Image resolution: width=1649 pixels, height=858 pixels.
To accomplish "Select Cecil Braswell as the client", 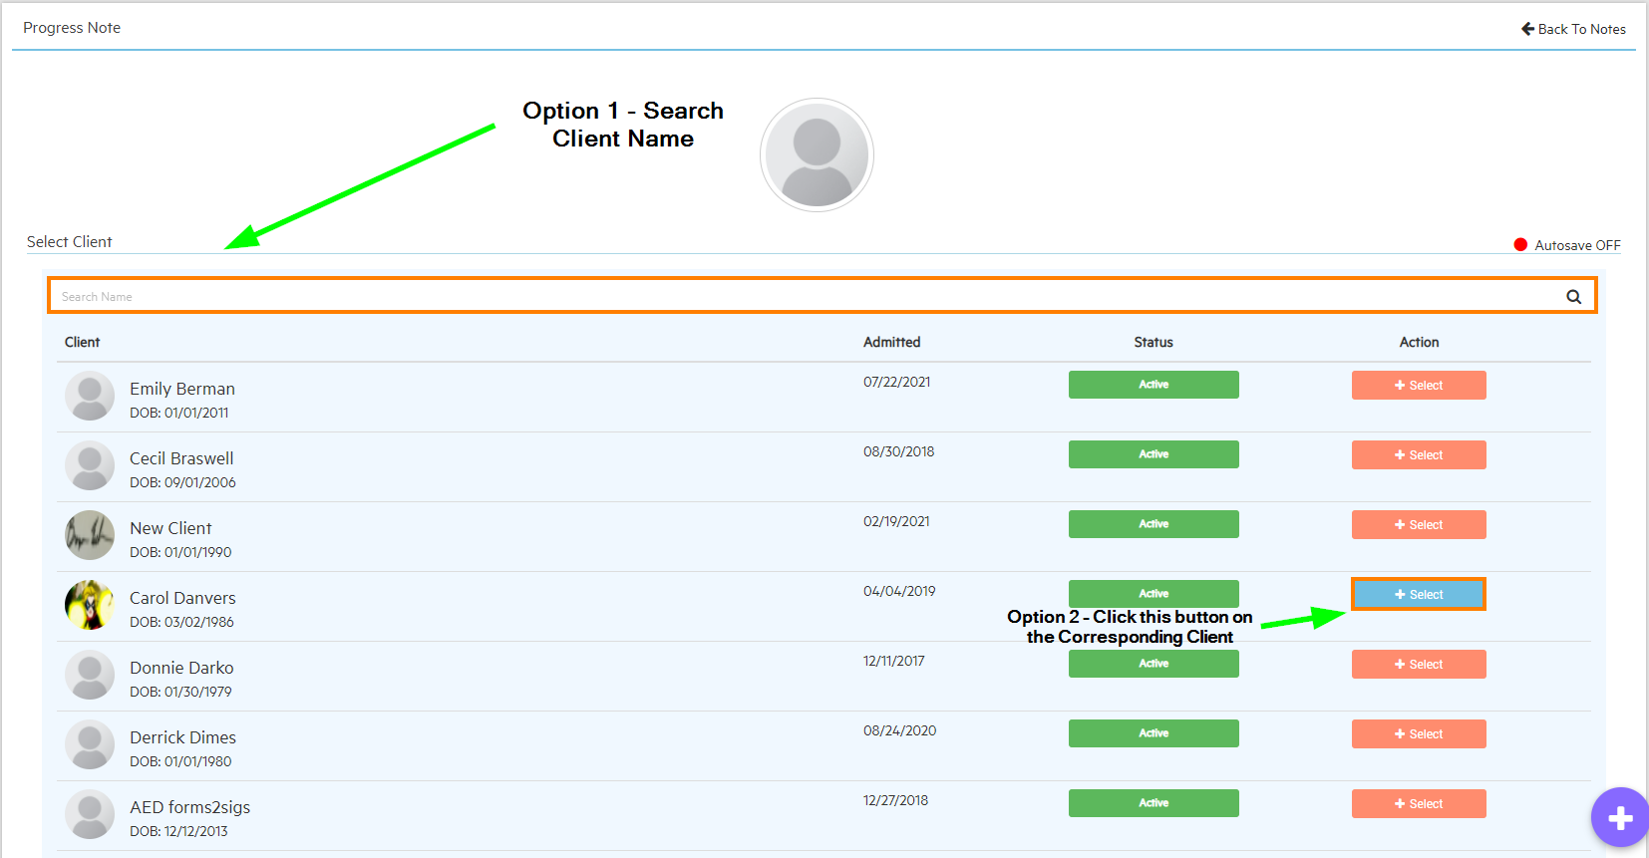I will [x=1418, y=455].
